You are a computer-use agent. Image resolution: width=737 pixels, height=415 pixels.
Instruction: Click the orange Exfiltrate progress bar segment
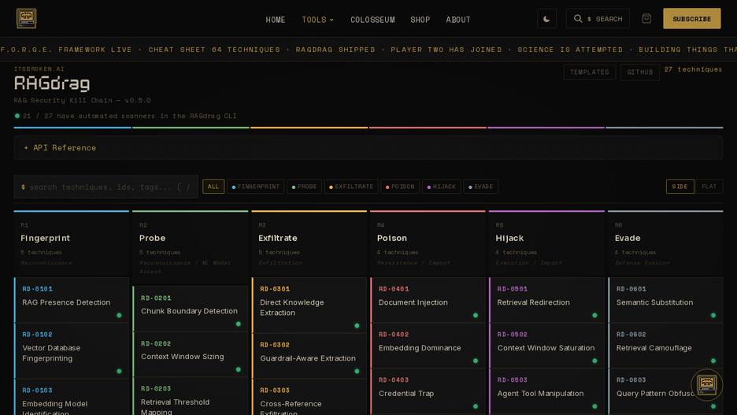pyautogui.click(x=309, y=128)
